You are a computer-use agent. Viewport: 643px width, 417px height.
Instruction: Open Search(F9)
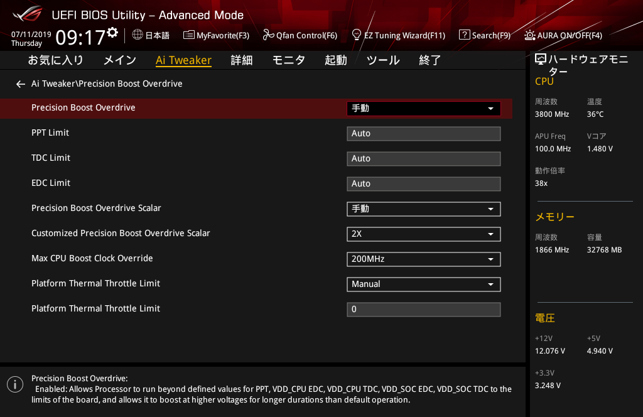tap(485, 35)
